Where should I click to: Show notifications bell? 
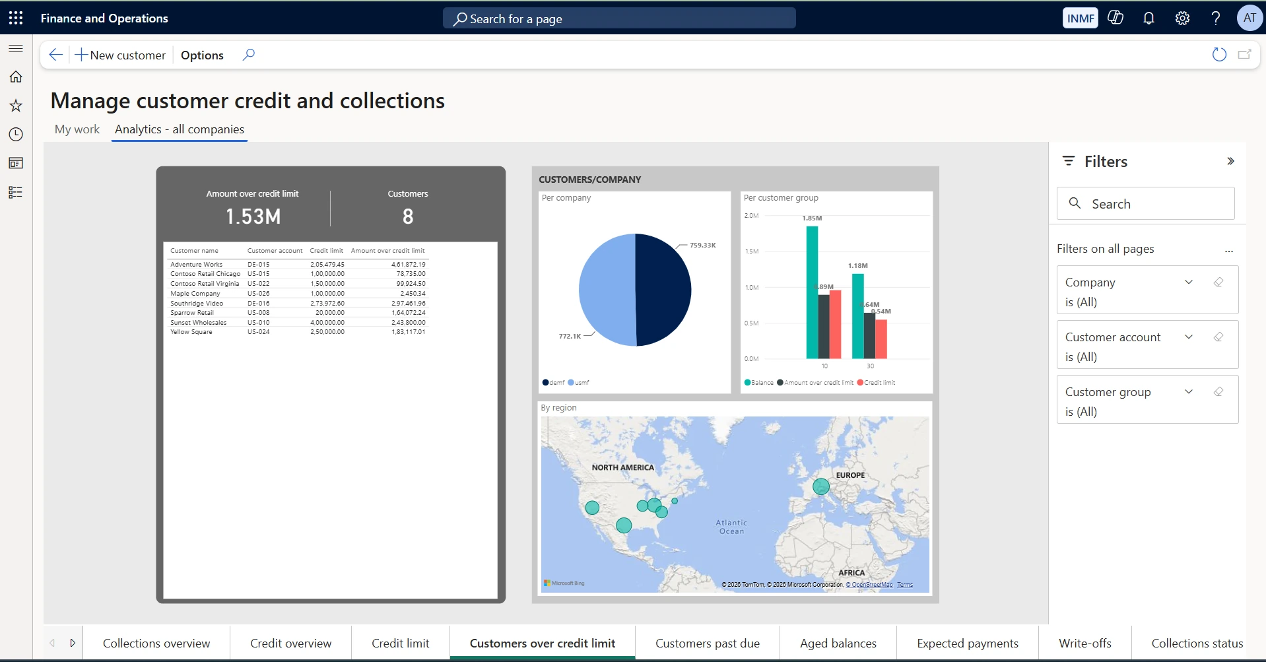pos(1149,18)
